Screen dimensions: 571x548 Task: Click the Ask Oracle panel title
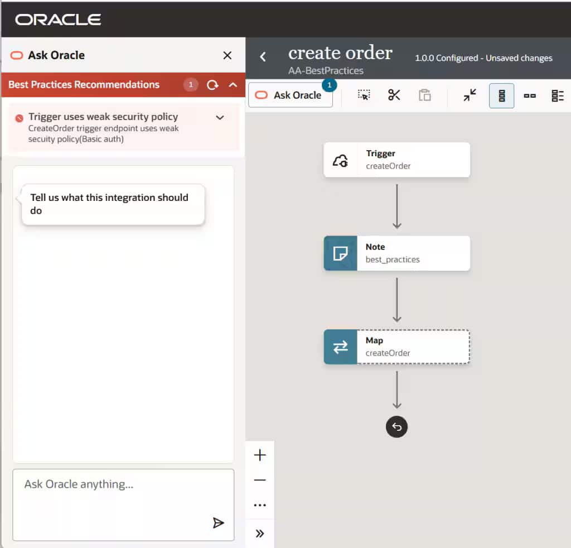56,55
